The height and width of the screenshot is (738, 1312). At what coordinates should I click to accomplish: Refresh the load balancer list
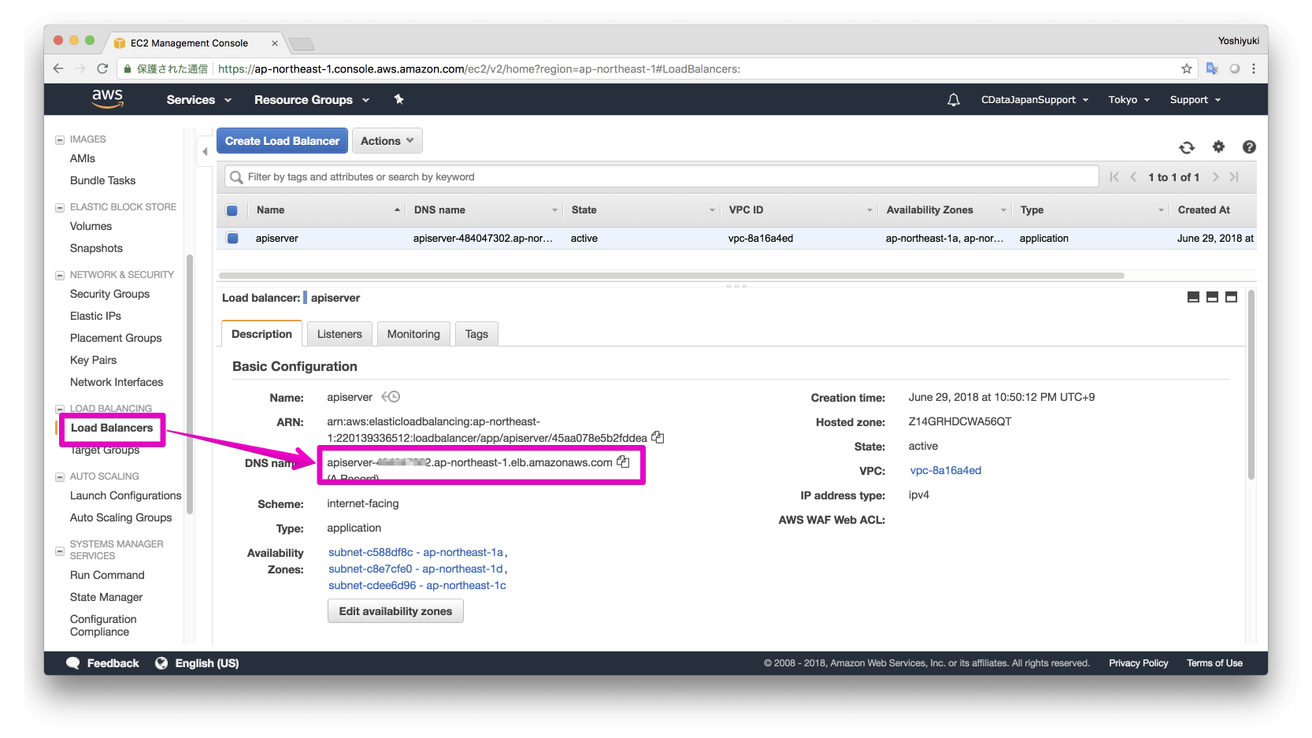[1187, 147]
